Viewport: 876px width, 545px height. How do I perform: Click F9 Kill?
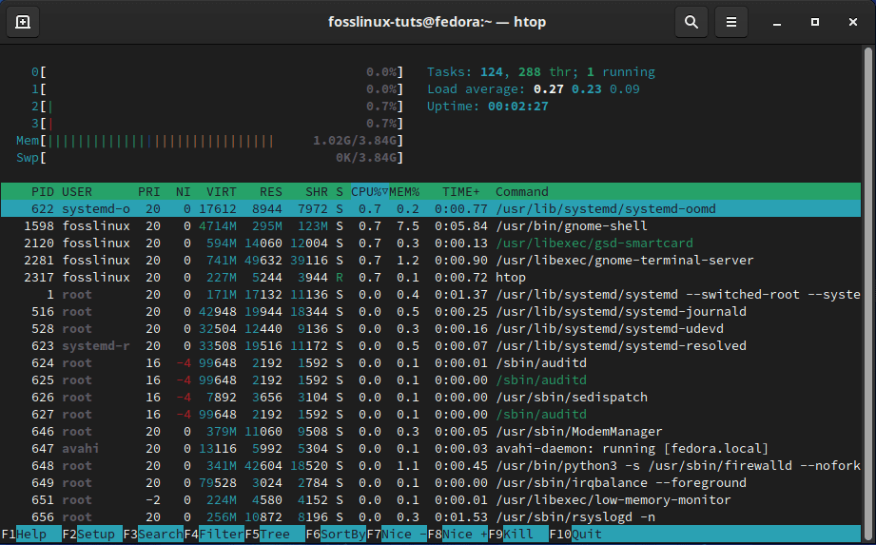518,535
